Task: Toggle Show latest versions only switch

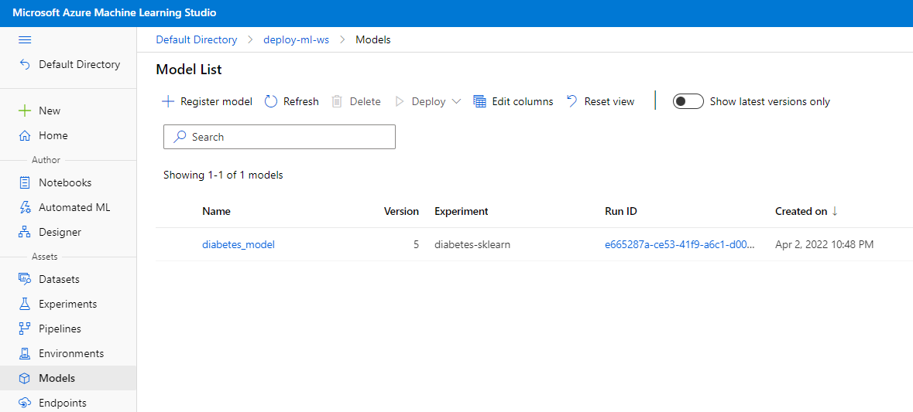Action: tap(688, 102)
